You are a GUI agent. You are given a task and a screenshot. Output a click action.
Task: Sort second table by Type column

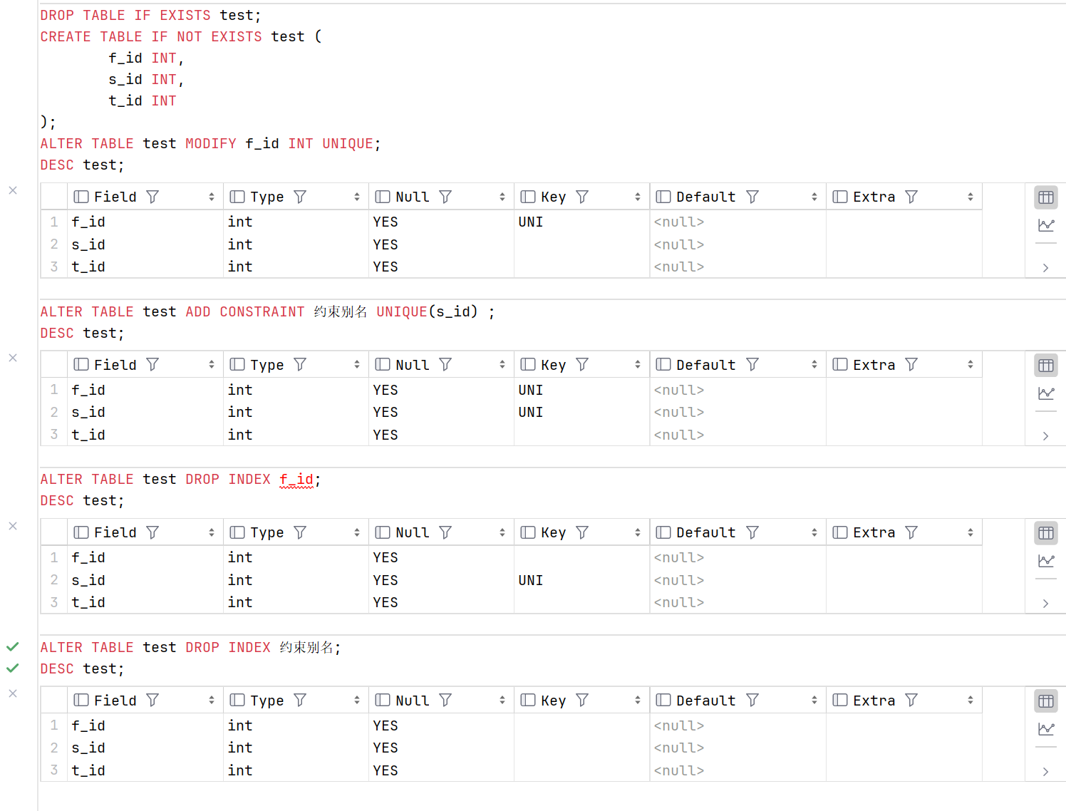[357, 365]
